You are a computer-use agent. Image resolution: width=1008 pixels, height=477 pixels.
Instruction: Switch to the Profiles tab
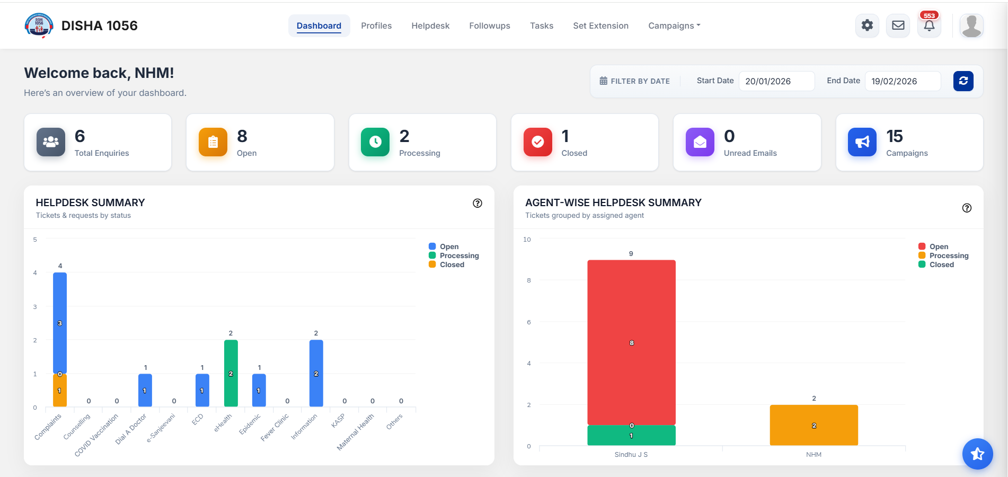(x=376, y=25)
